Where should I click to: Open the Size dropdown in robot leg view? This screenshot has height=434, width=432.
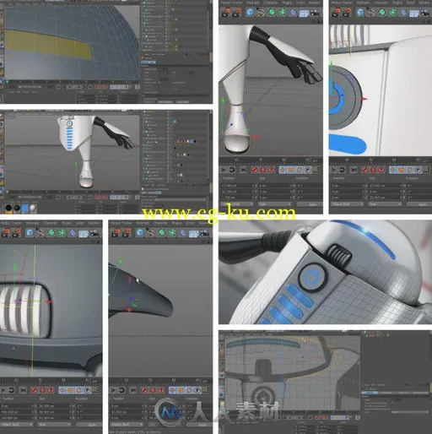pos(275,203)
